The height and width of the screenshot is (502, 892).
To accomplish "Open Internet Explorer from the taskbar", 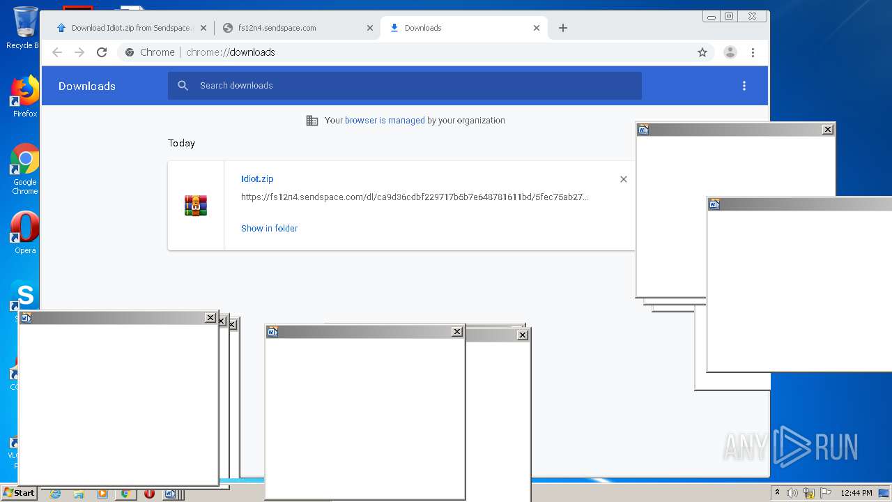I will 55,494.
